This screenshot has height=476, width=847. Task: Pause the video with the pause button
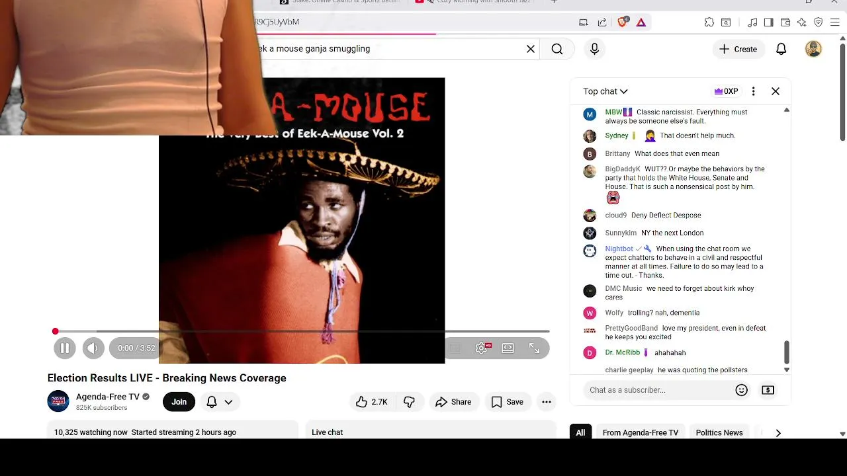click(x=65, y=348)
